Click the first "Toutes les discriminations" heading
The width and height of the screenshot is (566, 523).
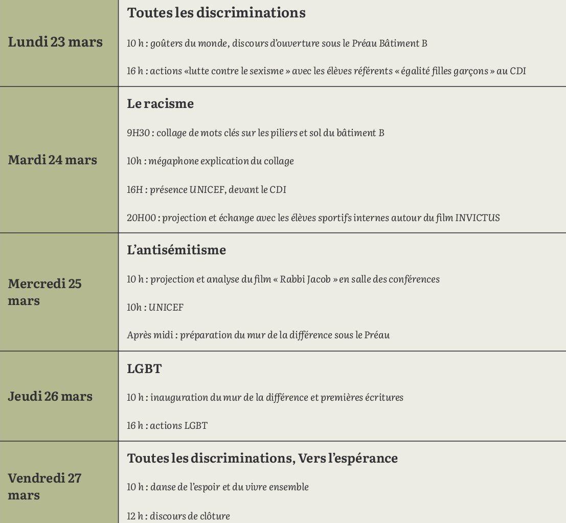coord(216,13)
